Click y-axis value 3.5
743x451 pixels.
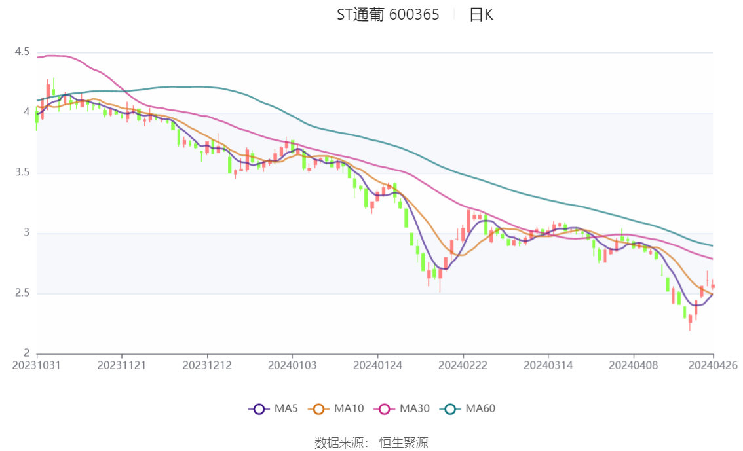(22, 172)
